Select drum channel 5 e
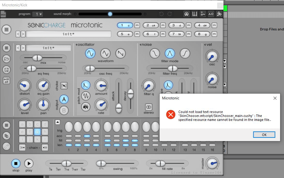Viewport: 284px width, 178px height. coord(125,34)
